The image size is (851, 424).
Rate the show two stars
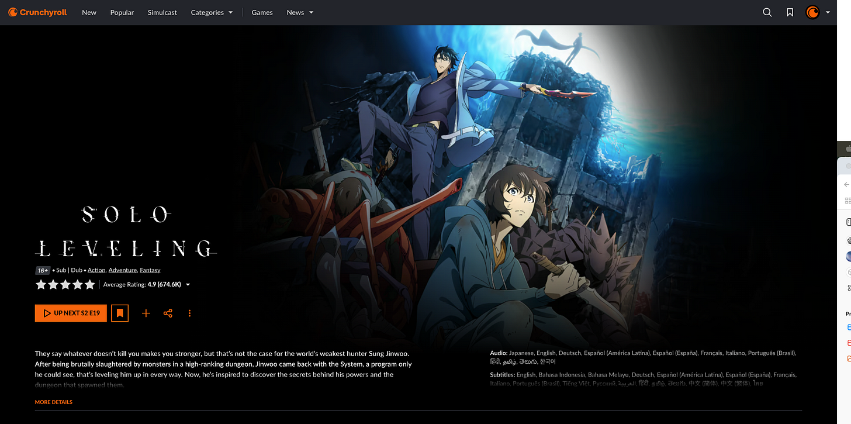tap(53, 285)
